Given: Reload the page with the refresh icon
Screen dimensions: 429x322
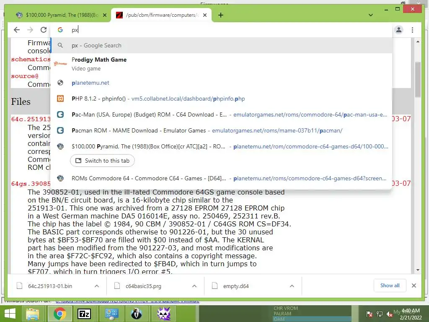Looking at the screenshot, I should pos(44,30).
